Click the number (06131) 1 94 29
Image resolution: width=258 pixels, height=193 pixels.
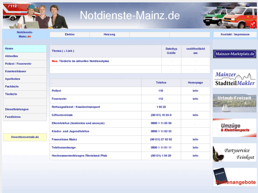161,156
